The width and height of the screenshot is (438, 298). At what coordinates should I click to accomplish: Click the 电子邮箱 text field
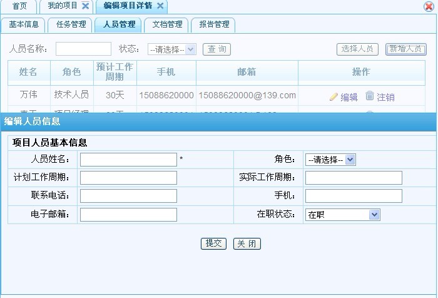coord(128,215)
